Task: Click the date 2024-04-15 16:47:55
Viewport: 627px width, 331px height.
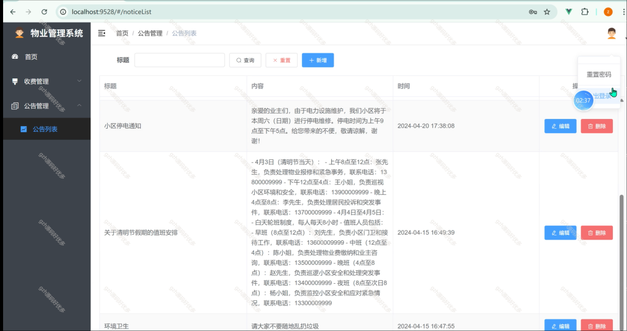Action: pyautogui.click(x=426, y=326)
